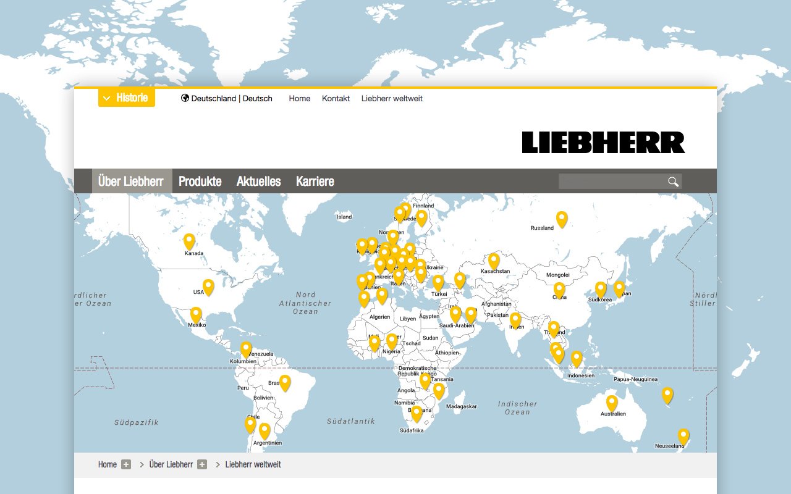This screenshot has height=494, width=791.
Task: Click the magnifier search icon
Action: (x=673, y=181)
